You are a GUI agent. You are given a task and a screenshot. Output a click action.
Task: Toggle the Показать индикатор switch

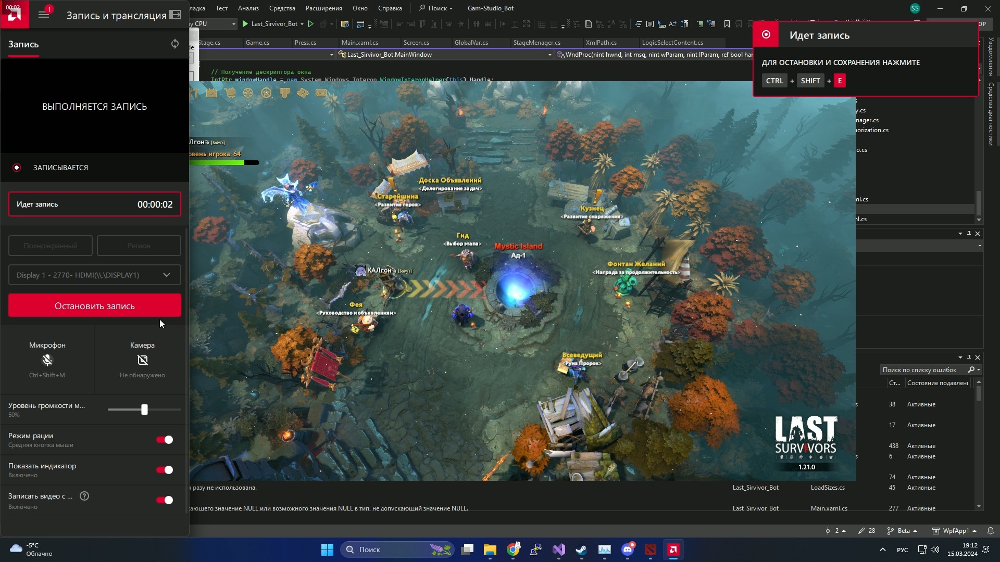[165, 470]
